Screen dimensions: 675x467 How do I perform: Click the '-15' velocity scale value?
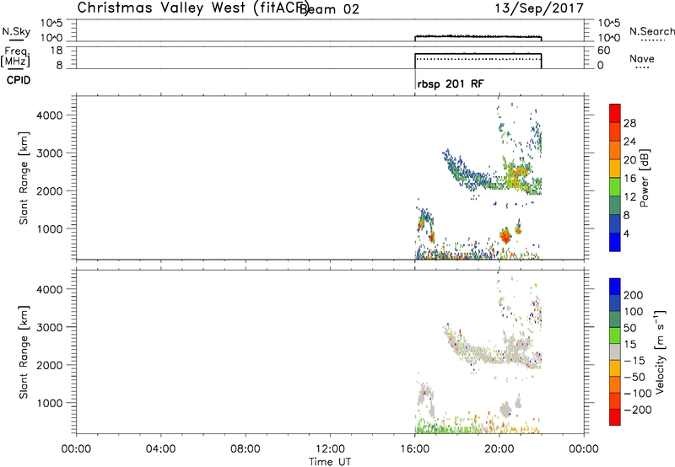[634, 361]
